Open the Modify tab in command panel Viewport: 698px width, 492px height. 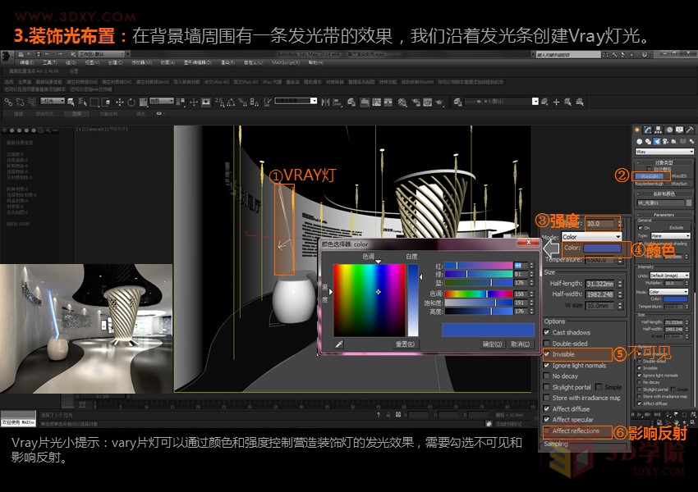[648, 130]
